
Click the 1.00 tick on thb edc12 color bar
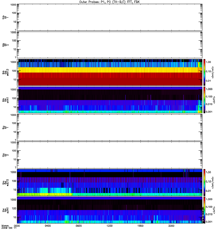208,62
